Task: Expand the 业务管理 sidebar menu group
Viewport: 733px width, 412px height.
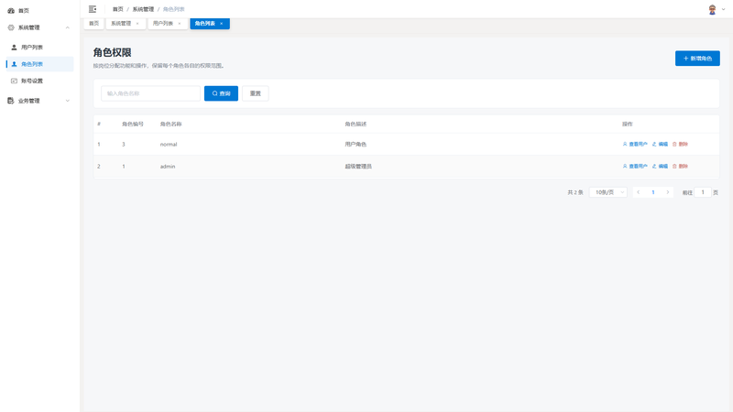Action: pyautogui.click(x=39, y=101)
